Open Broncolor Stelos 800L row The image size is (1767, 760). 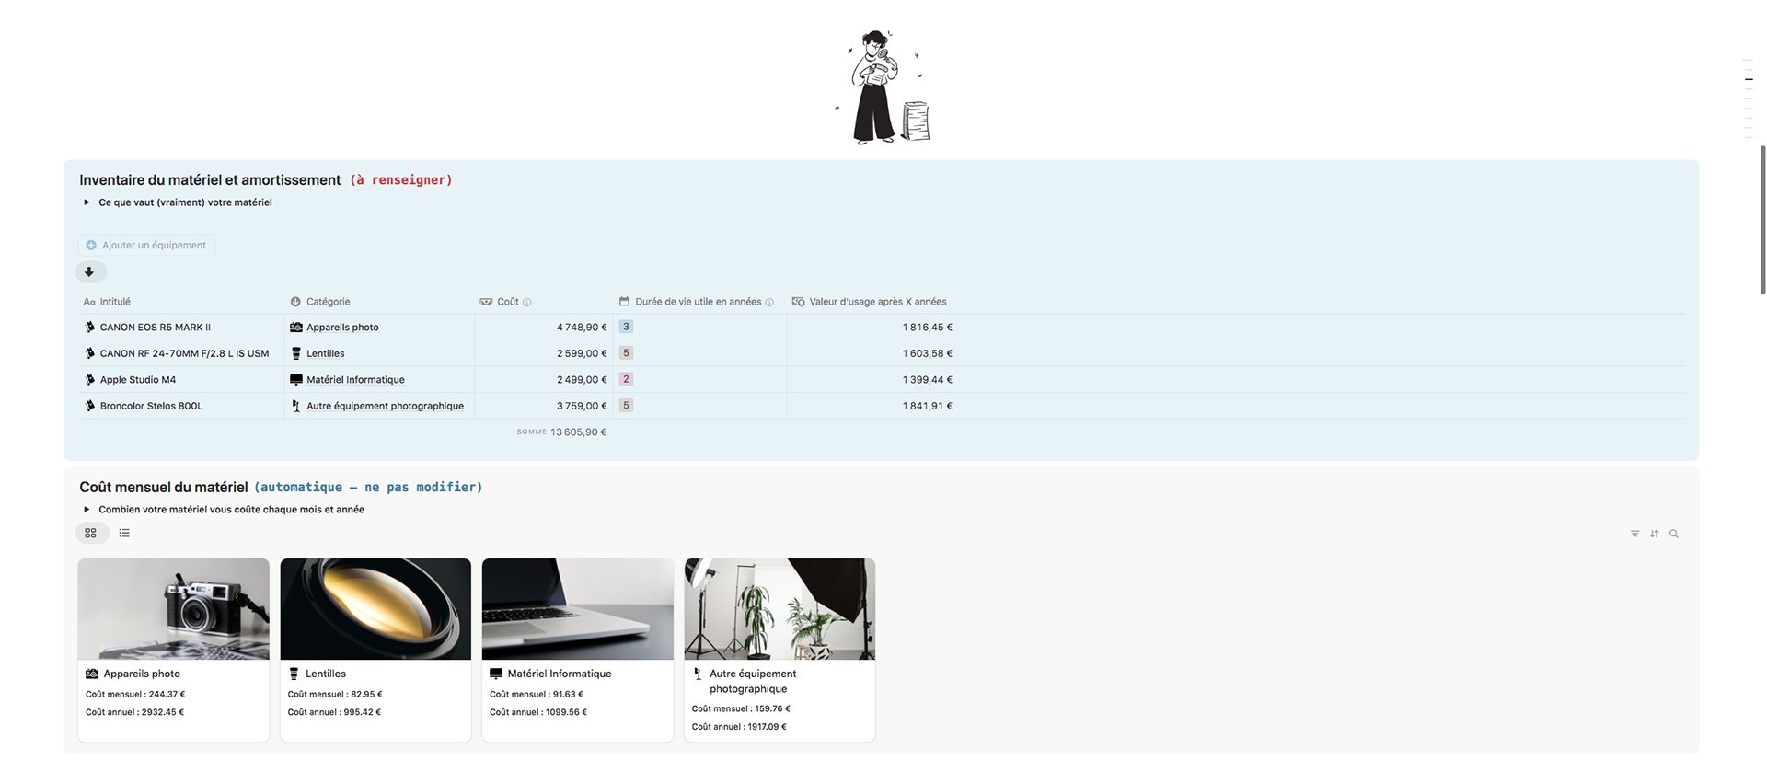(151, 406)
